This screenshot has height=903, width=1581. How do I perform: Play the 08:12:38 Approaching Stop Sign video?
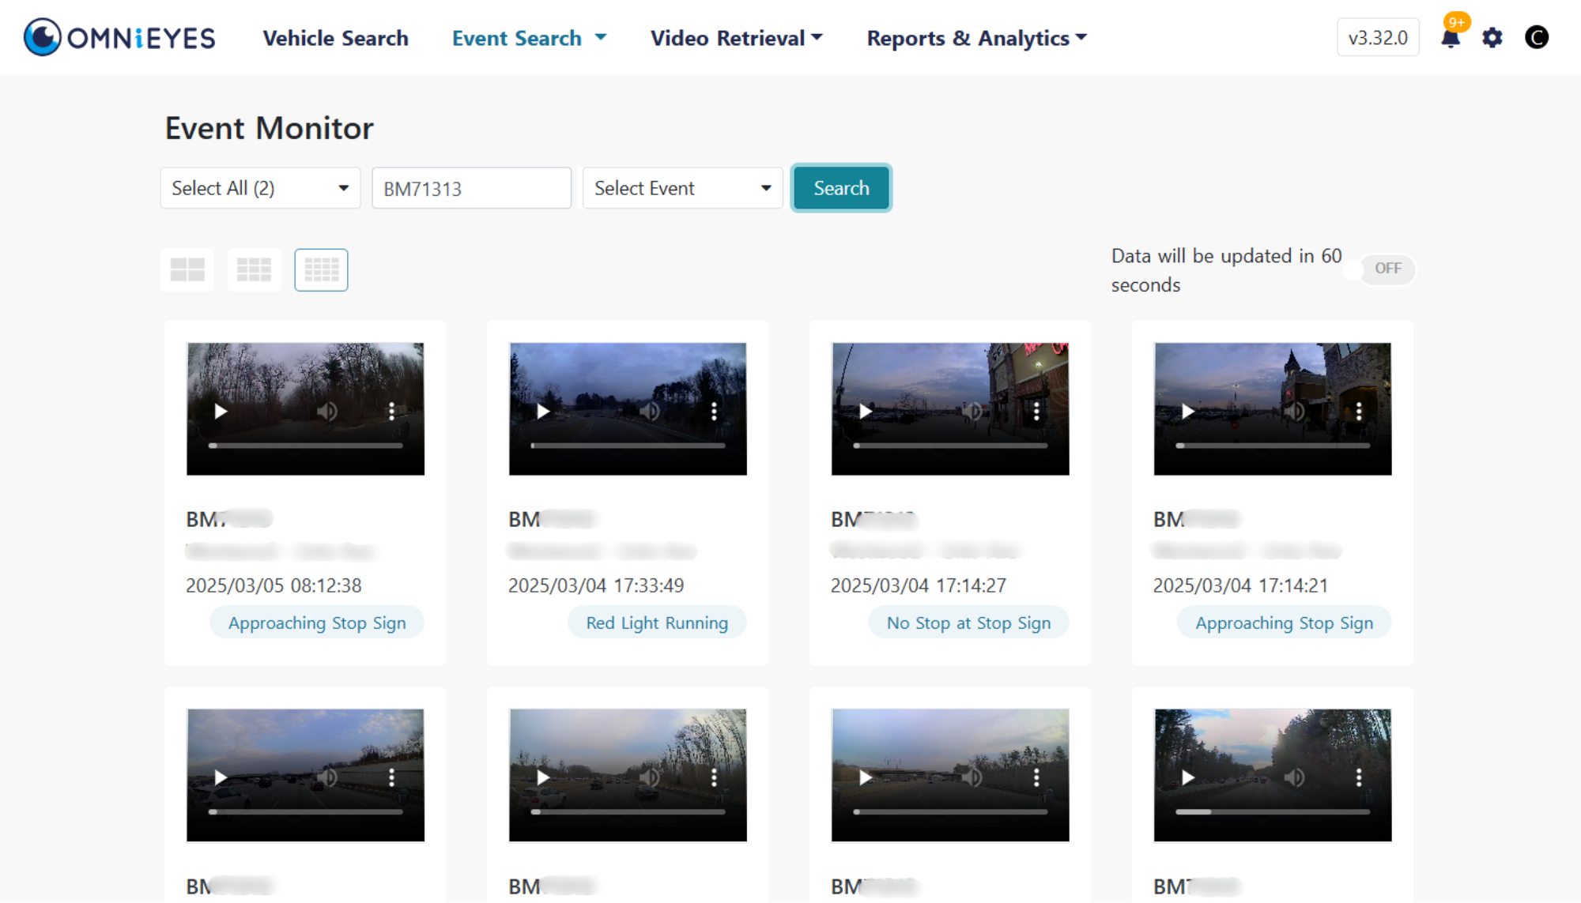pos(221,411)
